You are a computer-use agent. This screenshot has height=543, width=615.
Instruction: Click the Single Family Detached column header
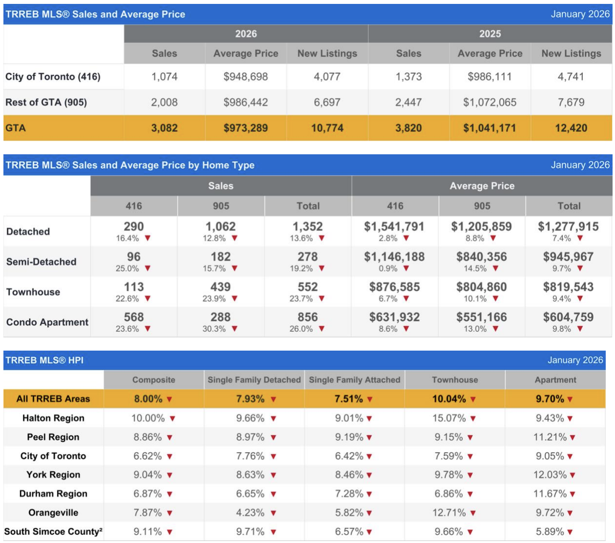(254, 380)
